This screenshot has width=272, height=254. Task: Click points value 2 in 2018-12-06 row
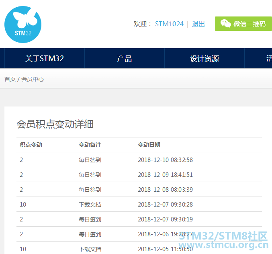21,234
